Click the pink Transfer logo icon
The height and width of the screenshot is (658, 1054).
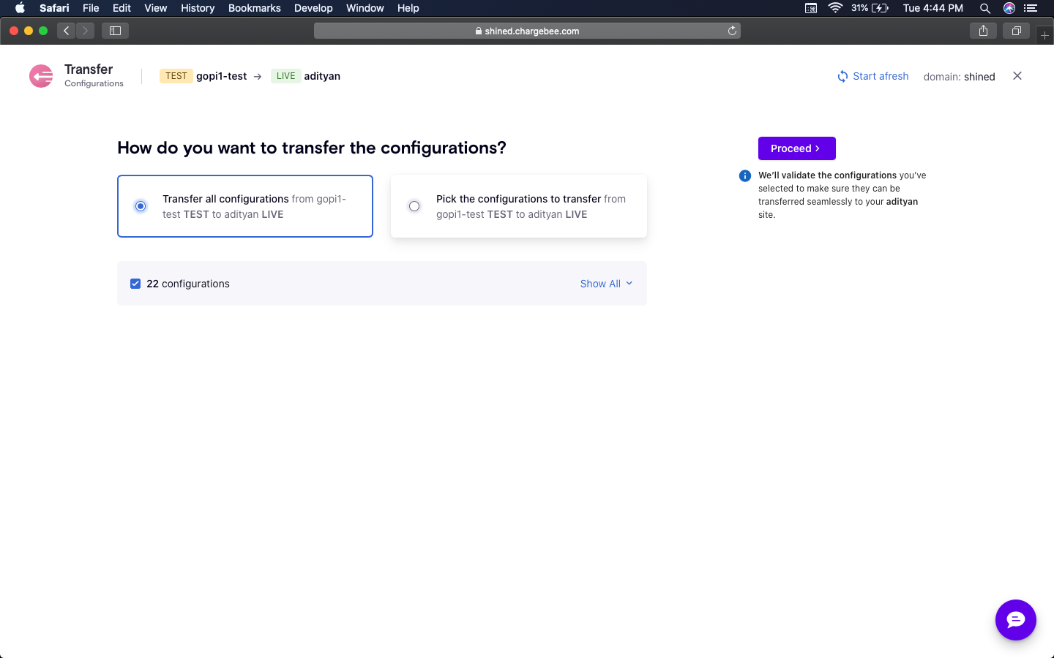pos(40,75)
